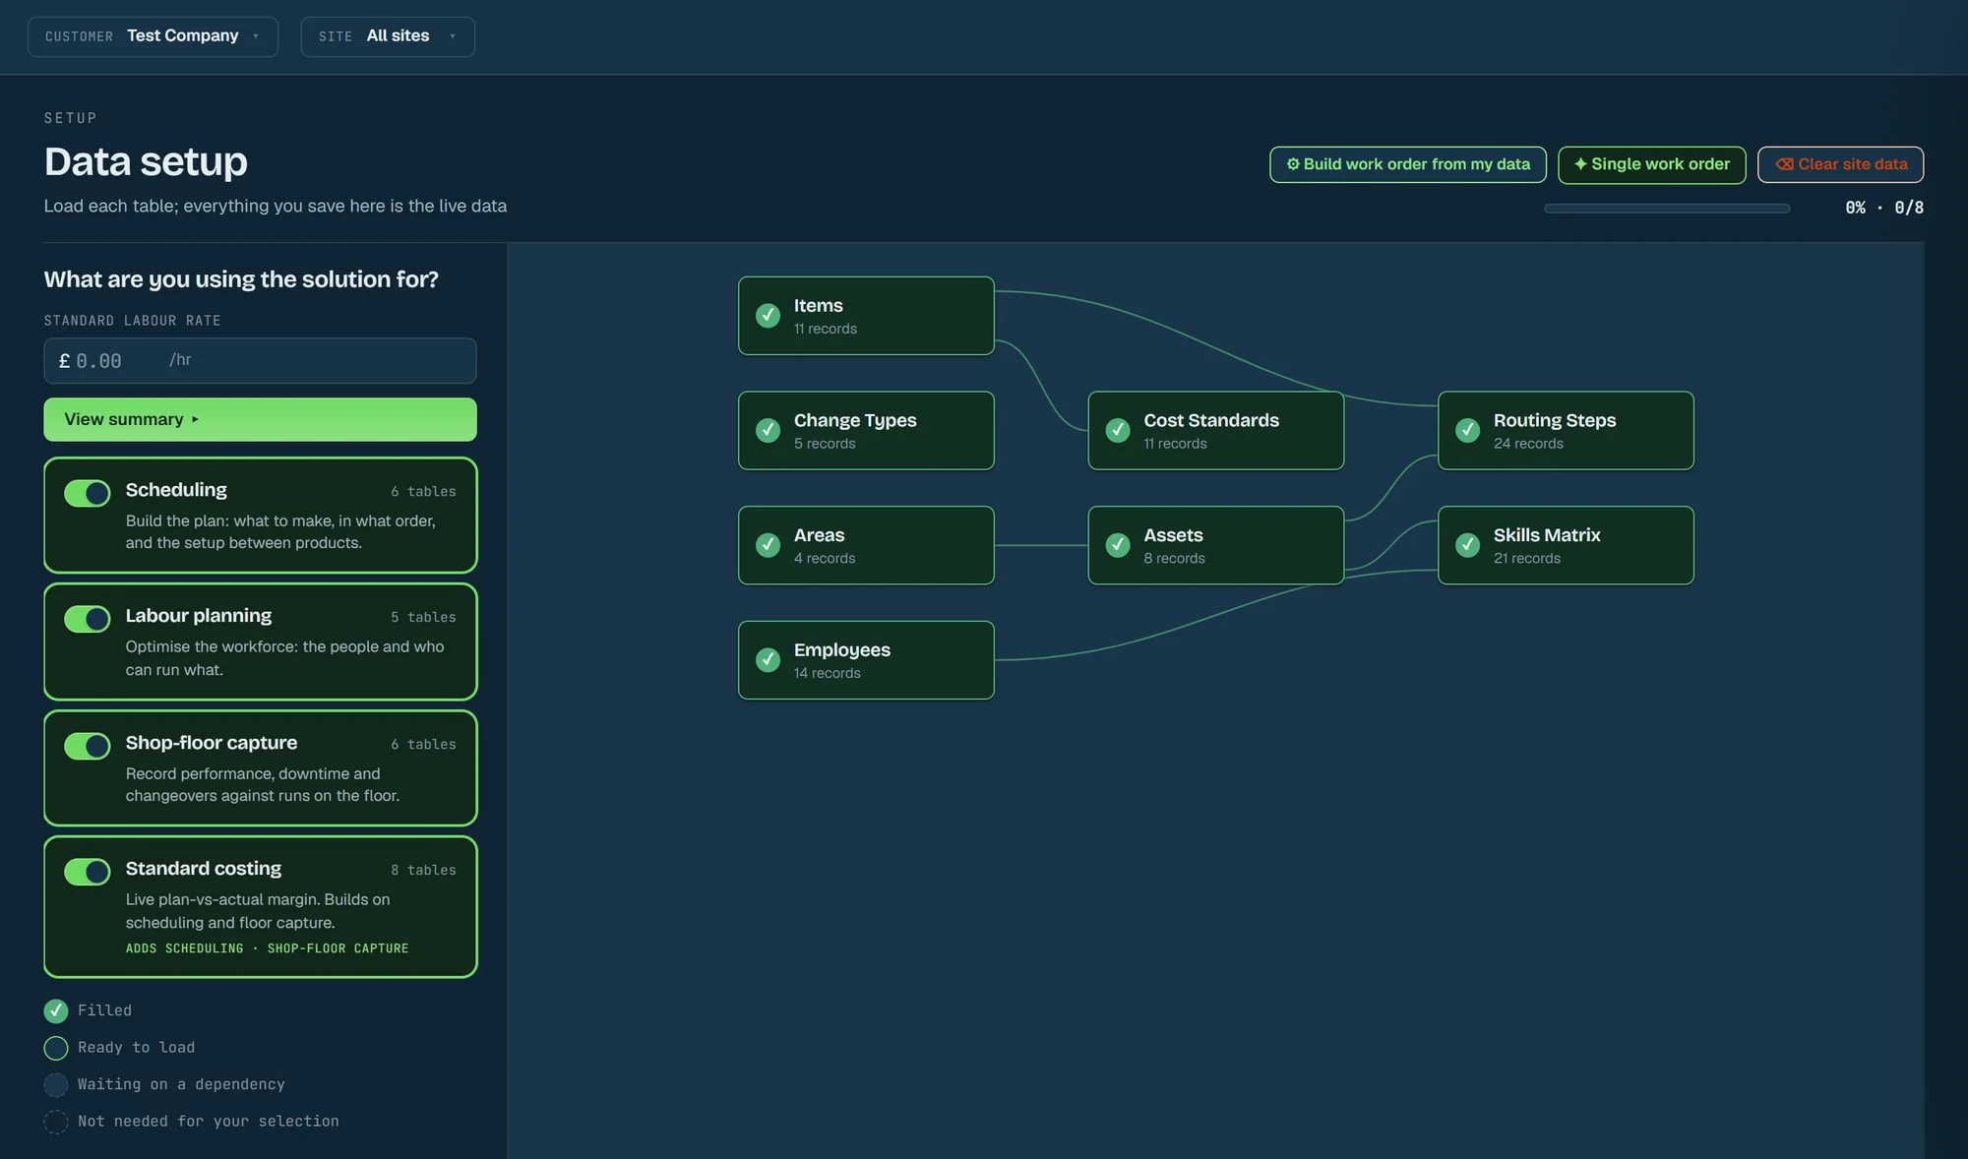Toggle the Labour planning switch

point(88,619)
